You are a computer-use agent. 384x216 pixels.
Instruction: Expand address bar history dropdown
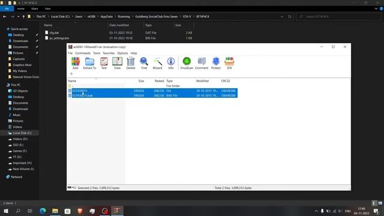coord(282,17)
